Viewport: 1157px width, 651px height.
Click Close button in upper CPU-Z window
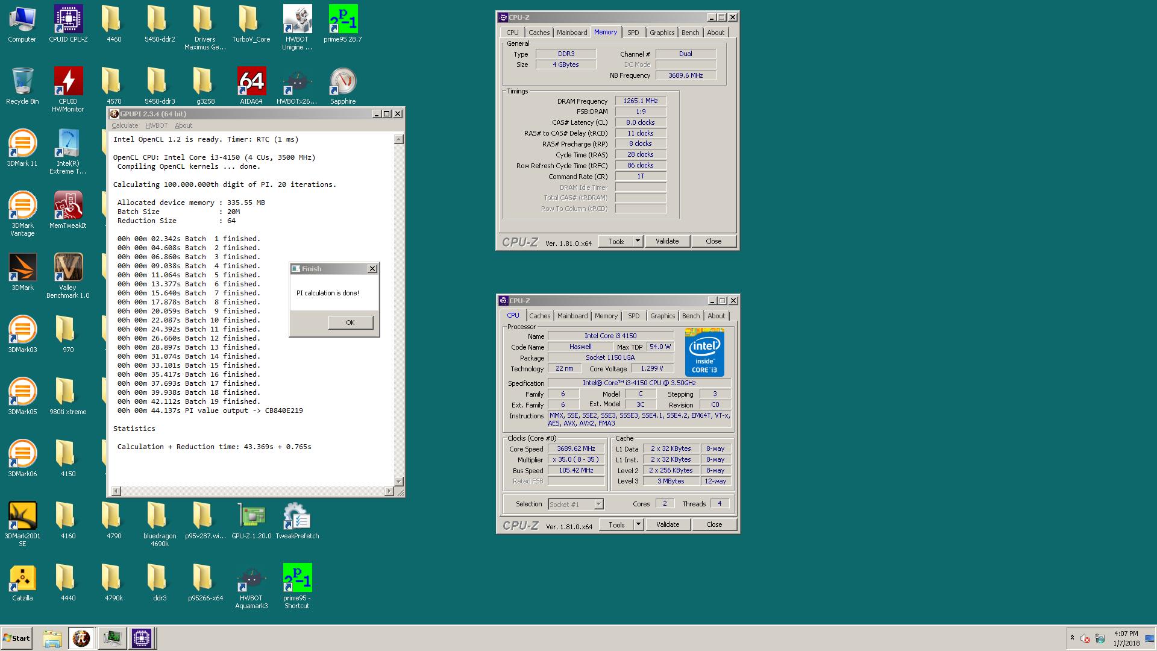(x=713, y=241)
